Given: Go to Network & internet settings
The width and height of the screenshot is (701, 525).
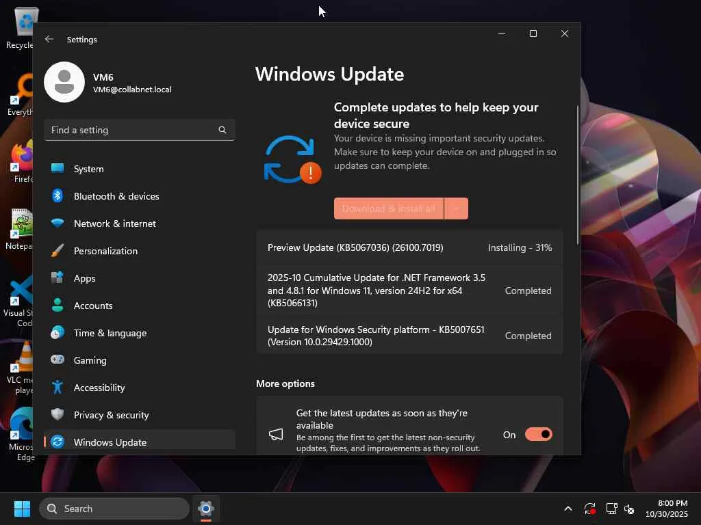Looking at the screenshot, I should coord(140,224).
